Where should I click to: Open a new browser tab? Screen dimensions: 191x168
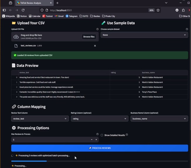[57, 3]
